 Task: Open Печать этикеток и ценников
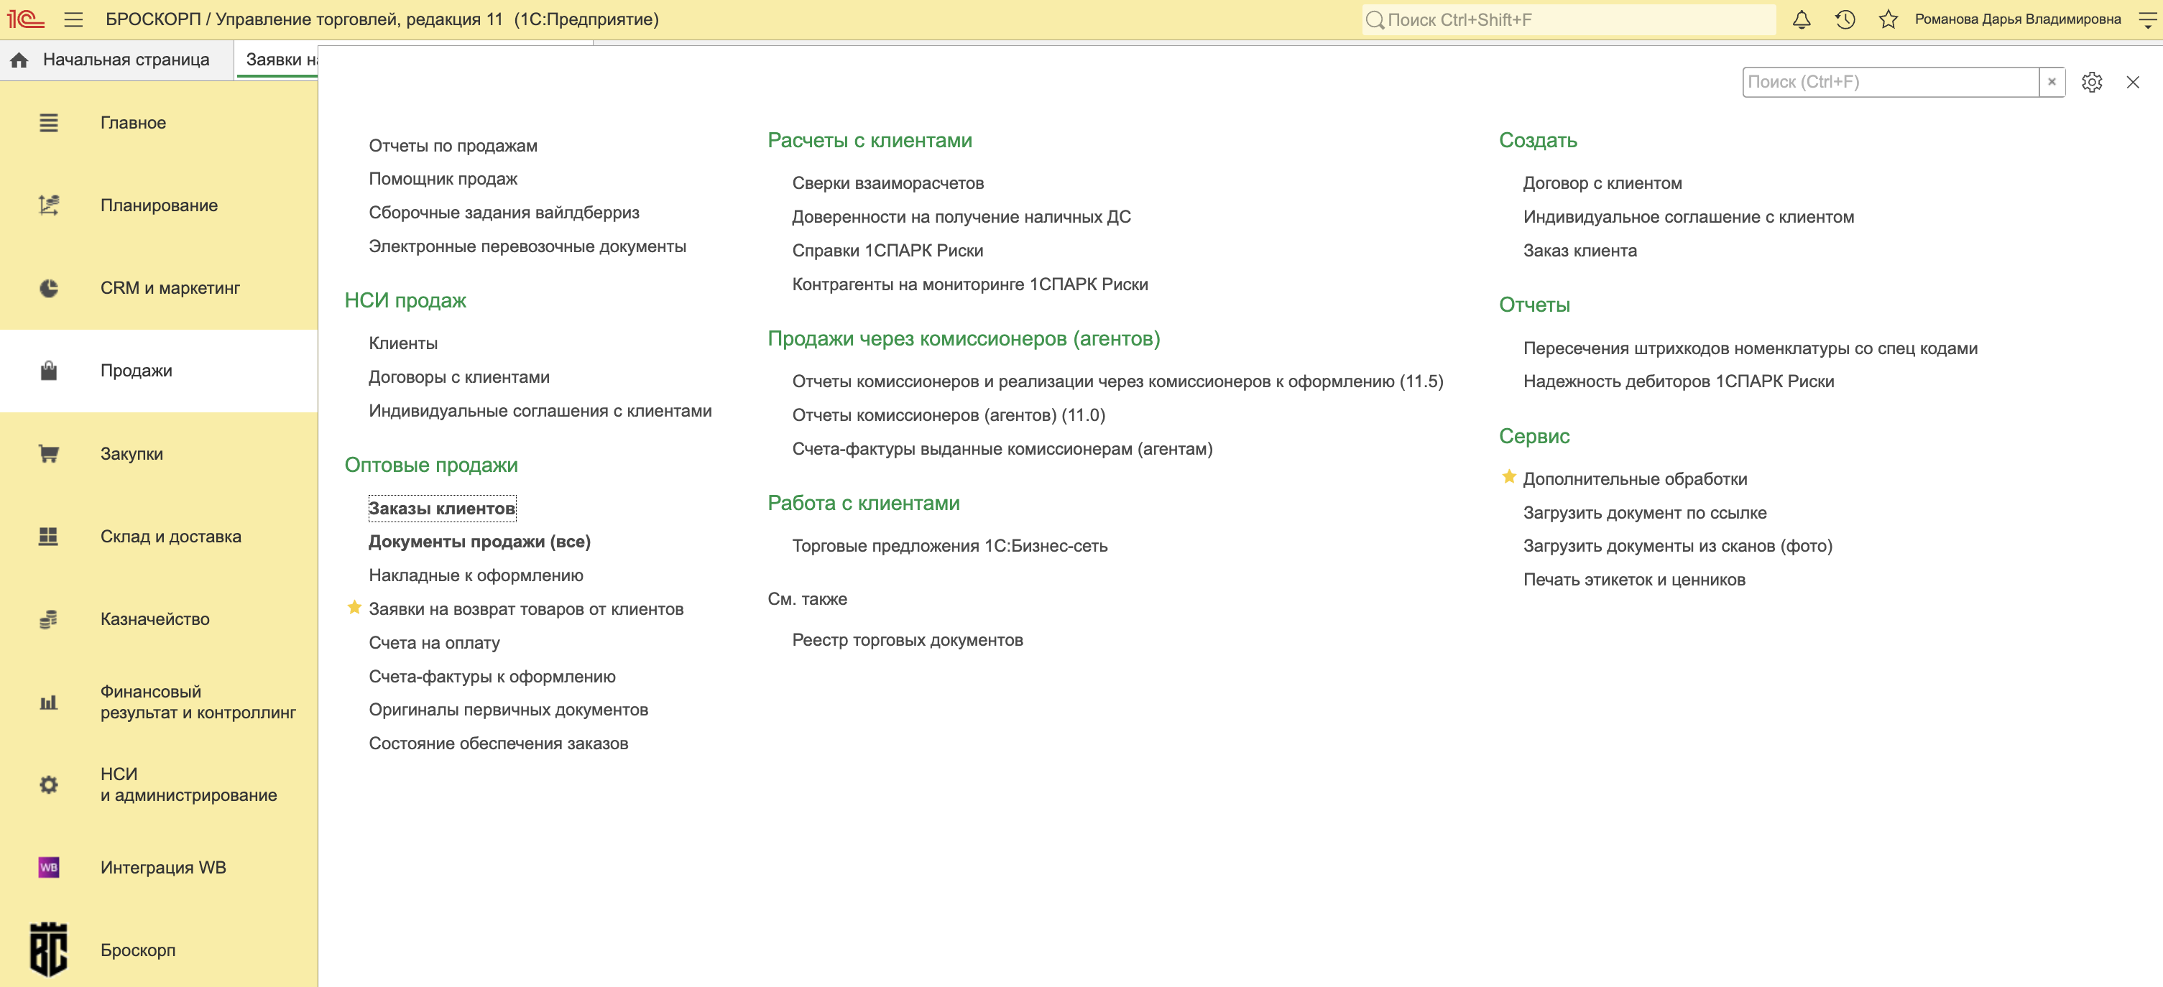point(1634,580)
